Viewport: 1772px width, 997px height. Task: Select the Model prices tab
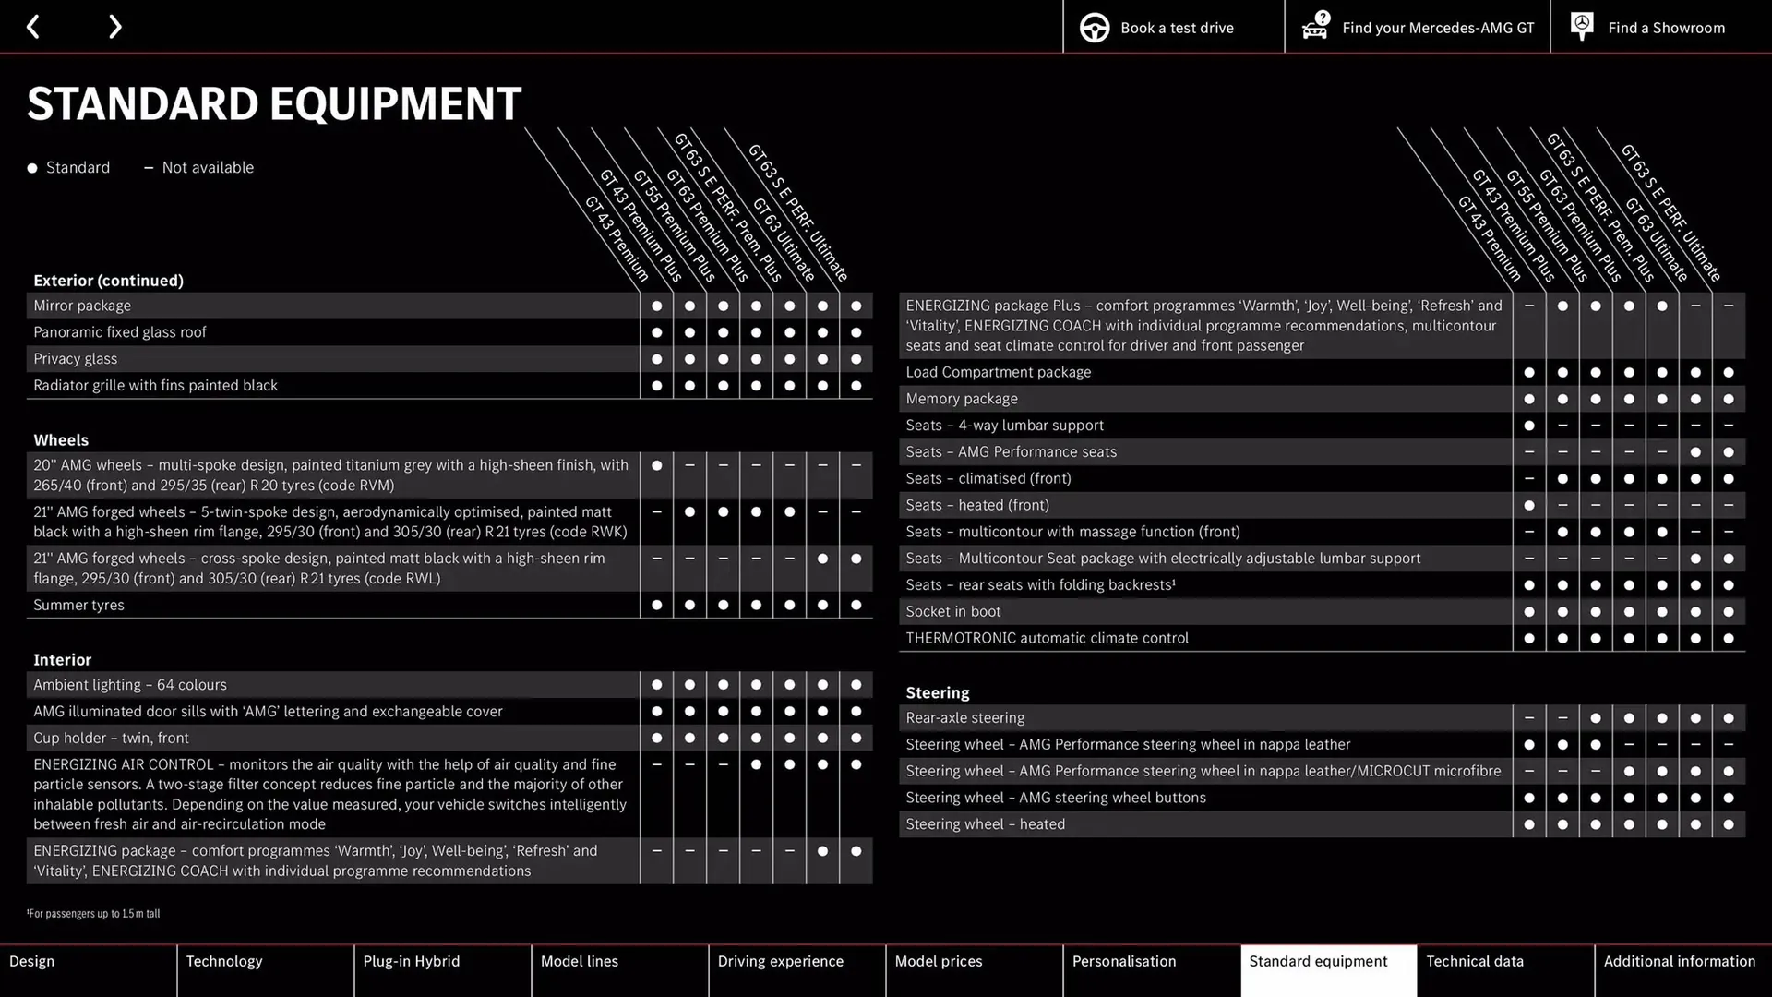click(x=975, y=970)
